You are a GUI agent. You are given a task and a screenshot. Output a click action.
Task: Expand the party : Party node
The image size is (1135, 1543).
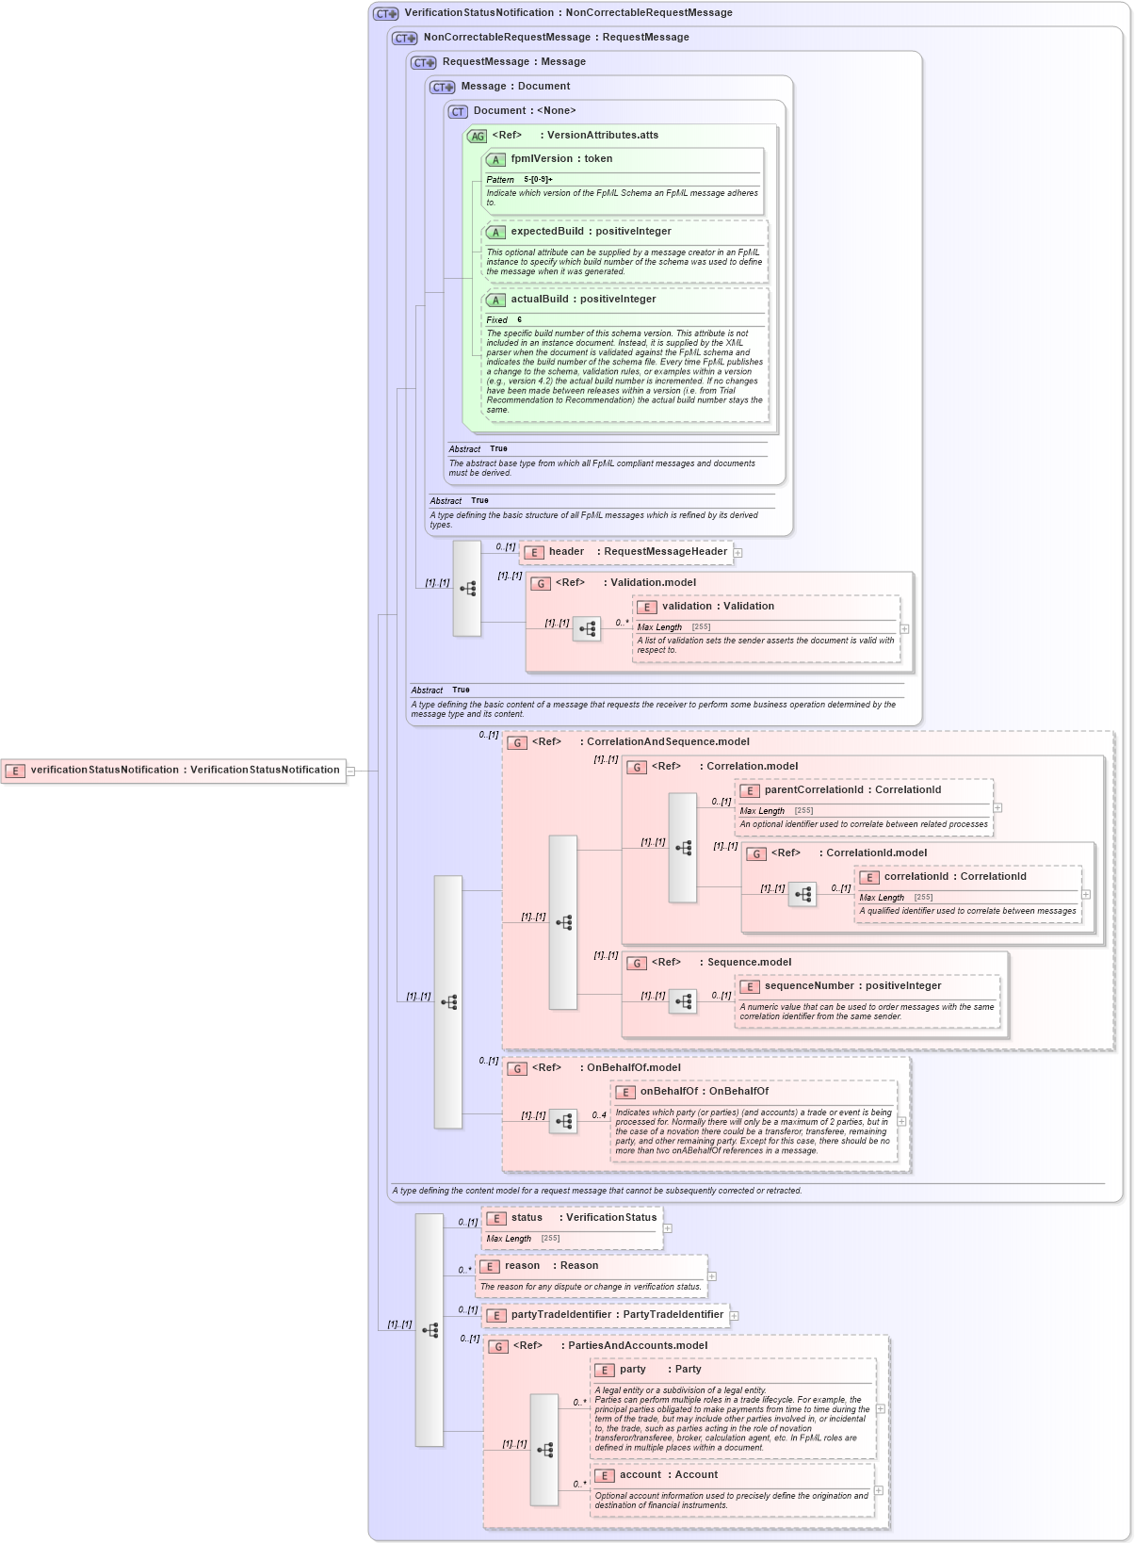(881, 1409)
